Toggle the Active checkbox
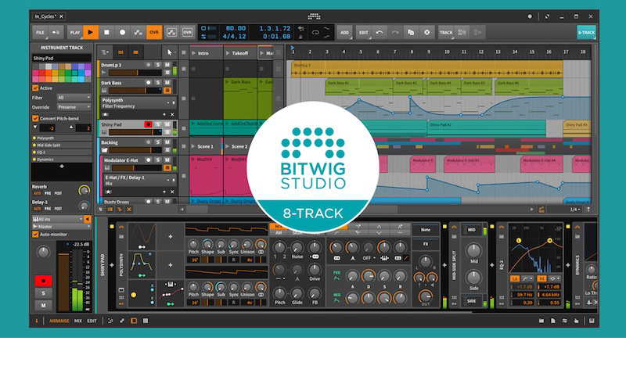Viewport: 626px width, 391px height. (35, 88)
